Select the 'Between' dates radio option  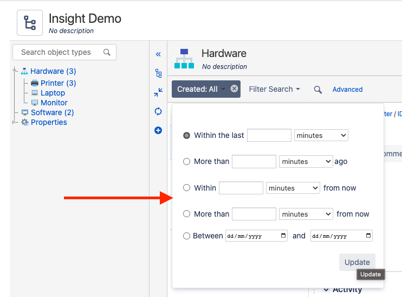pyautogui.click(x=186, y=236)
